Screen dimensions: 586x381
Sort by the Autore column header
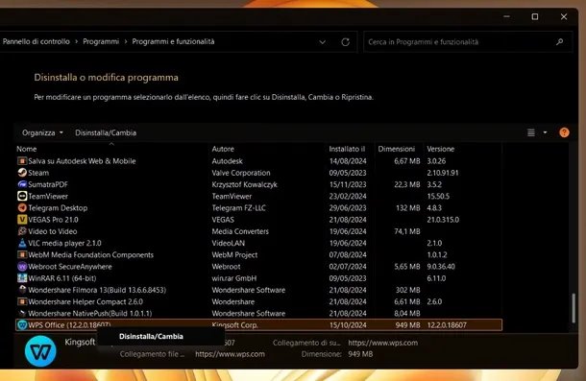coord(223,149)
